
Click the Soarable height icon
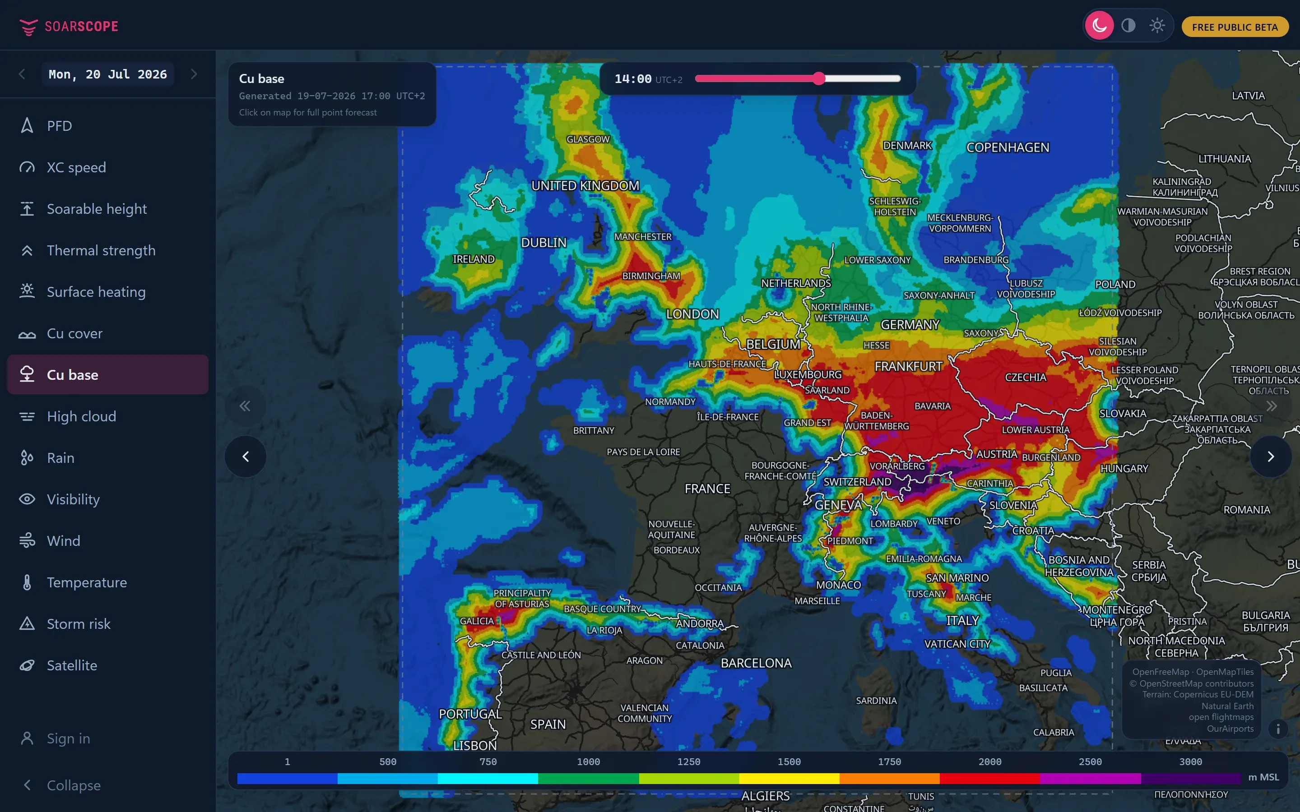tap(27, 208)
